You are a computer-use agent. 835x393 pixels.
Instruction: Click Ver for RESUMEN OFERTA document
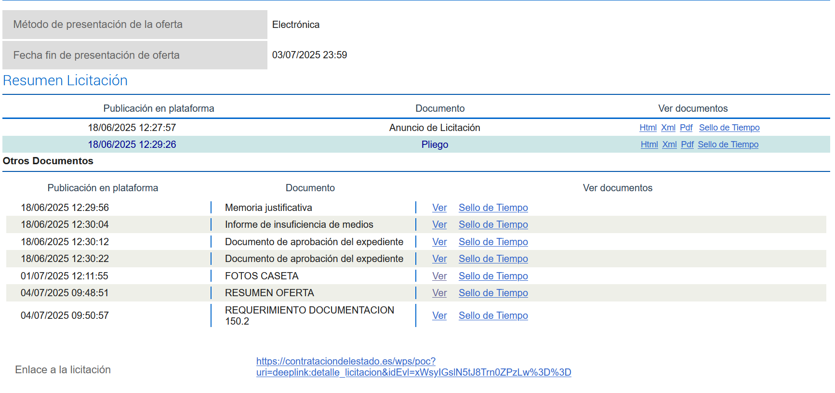439,293
